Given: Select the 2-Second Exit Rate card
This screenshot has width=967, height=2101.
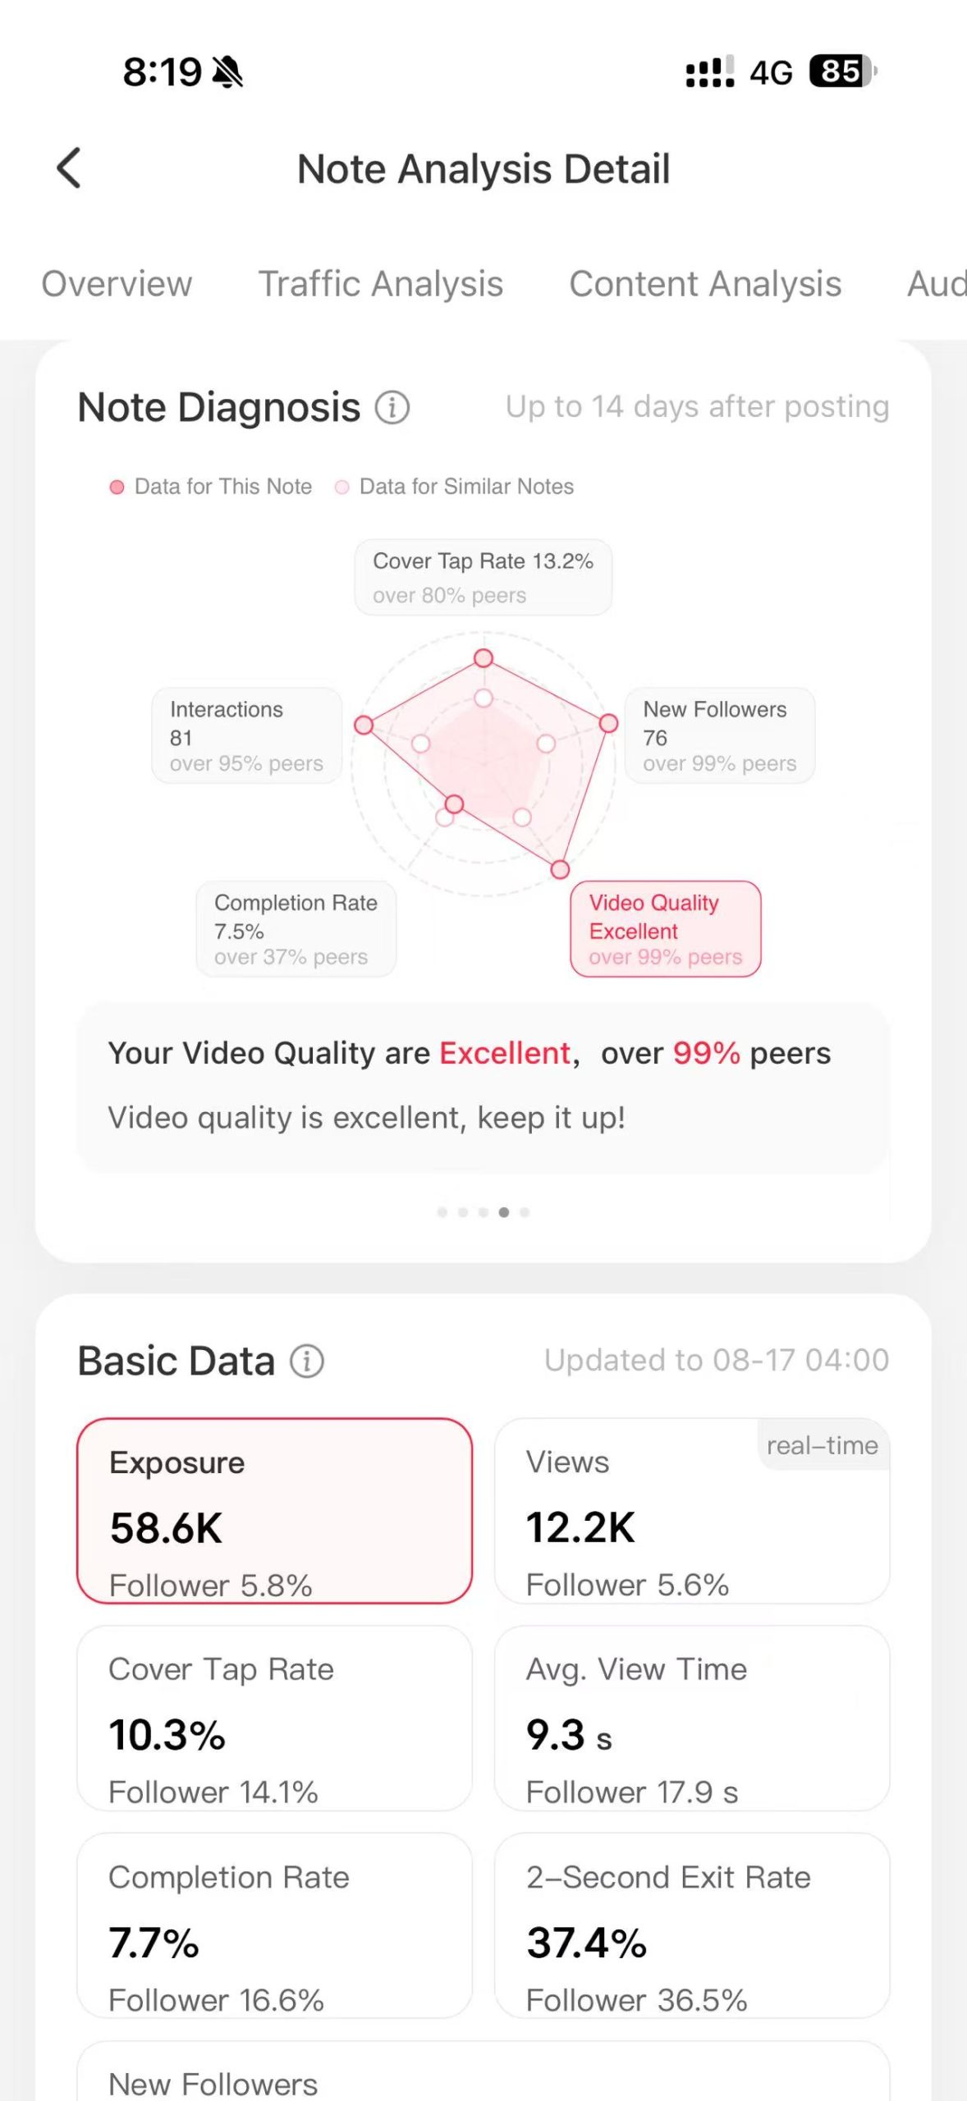Looking at the screenshot, I should (691, 1925).
